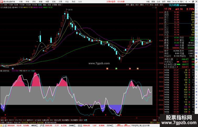Viewport: 198px width, 127px height.
Task: Open the 资讯 menu
Action: 34,2
